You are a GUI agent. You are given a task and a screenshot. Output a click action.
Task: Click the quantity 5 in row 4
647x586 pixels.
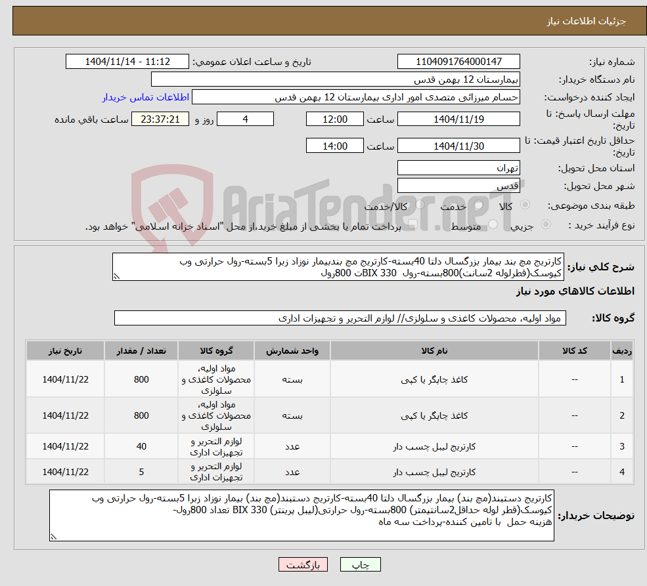[141, 472]
